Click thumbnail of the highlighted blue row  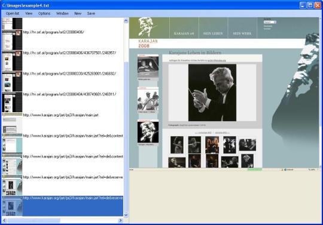tap(12, 206)
